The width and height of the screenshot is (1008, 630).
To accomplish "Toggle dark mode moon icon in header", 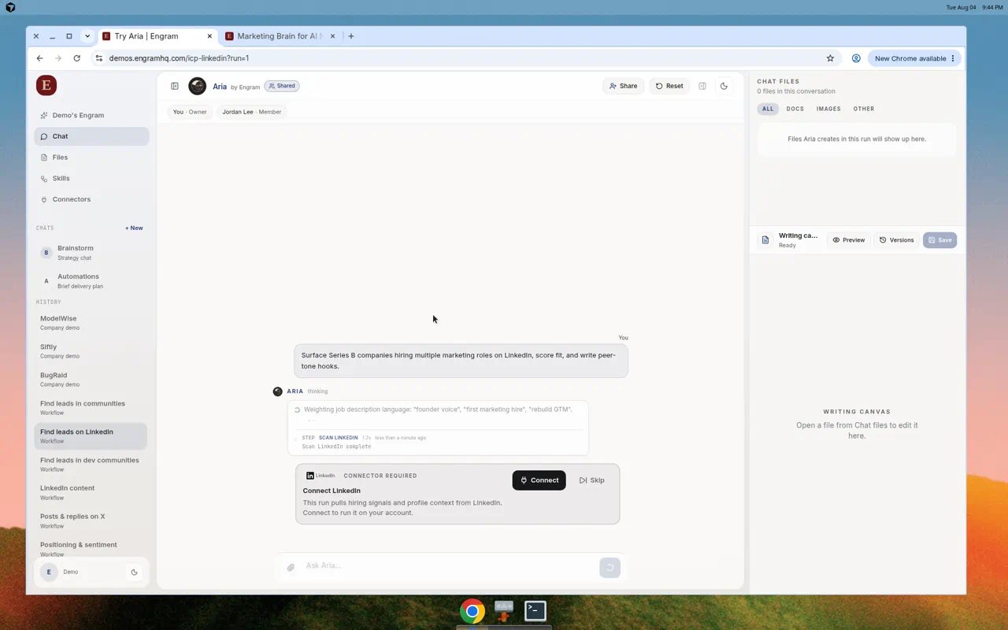I will 724,86.
